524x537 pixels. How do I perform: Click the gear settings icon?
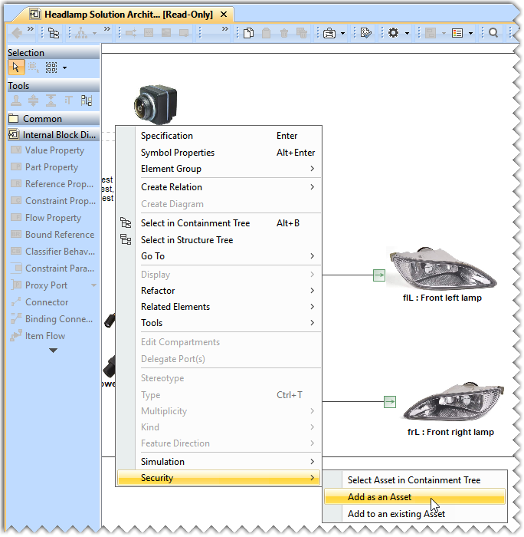(393, 33)
